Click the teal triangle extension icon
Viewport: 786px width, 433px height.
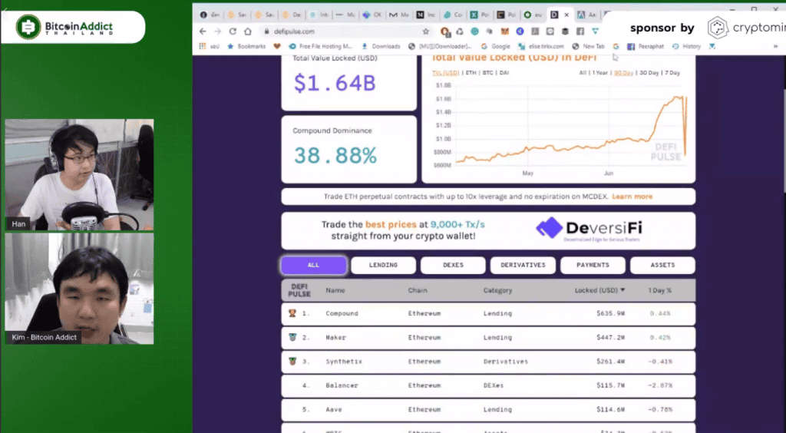click(595, 31)
